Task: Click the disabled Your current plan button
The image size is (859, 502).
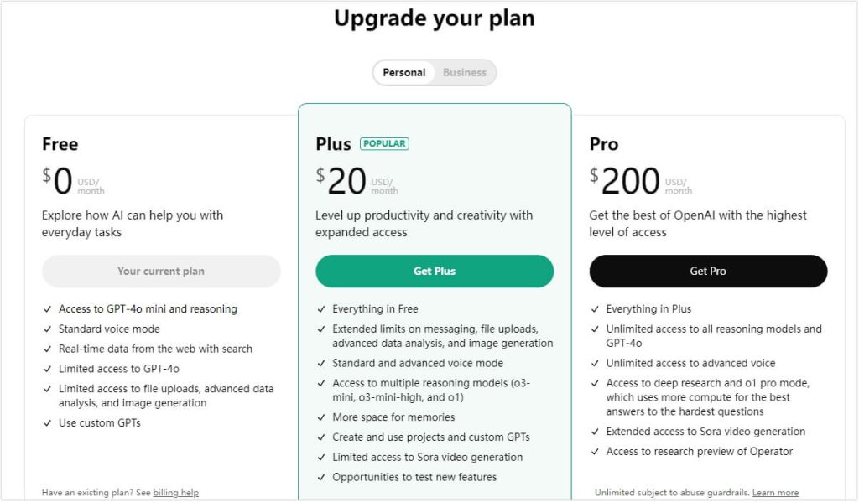Action: (161, 272)
